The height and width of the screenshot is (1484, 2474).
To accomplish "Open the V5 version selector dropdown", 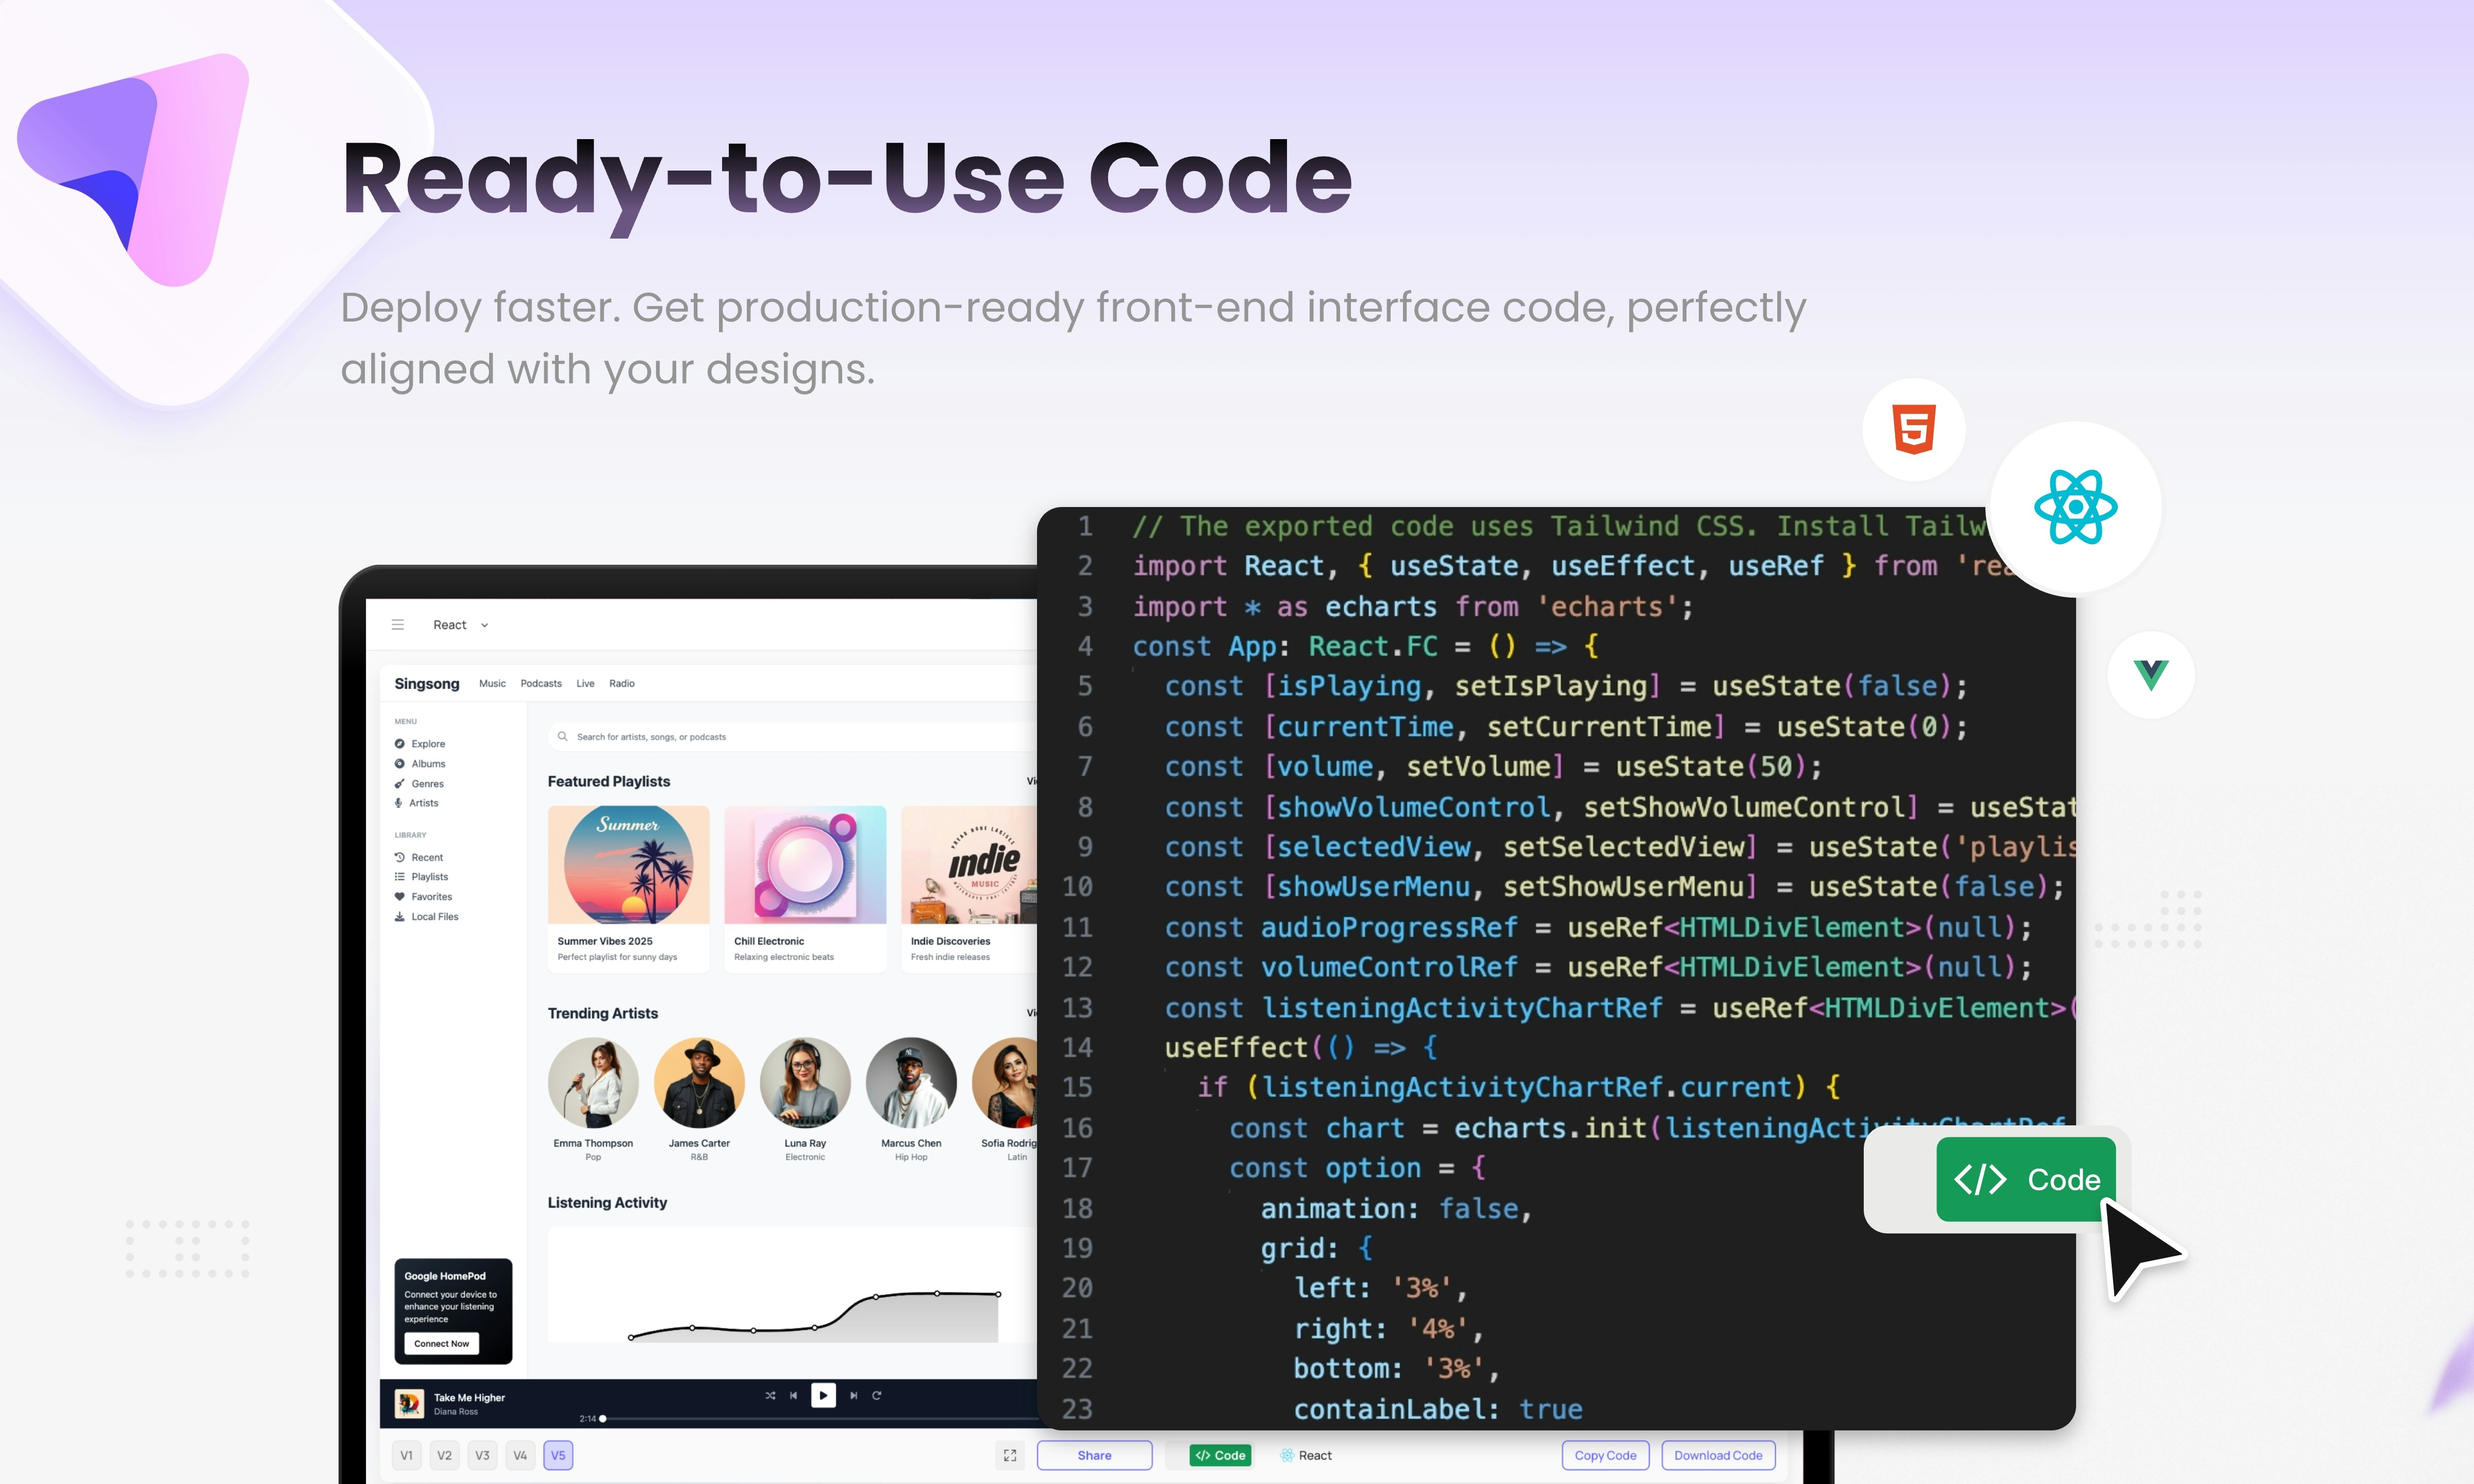I will [560, 1458].
